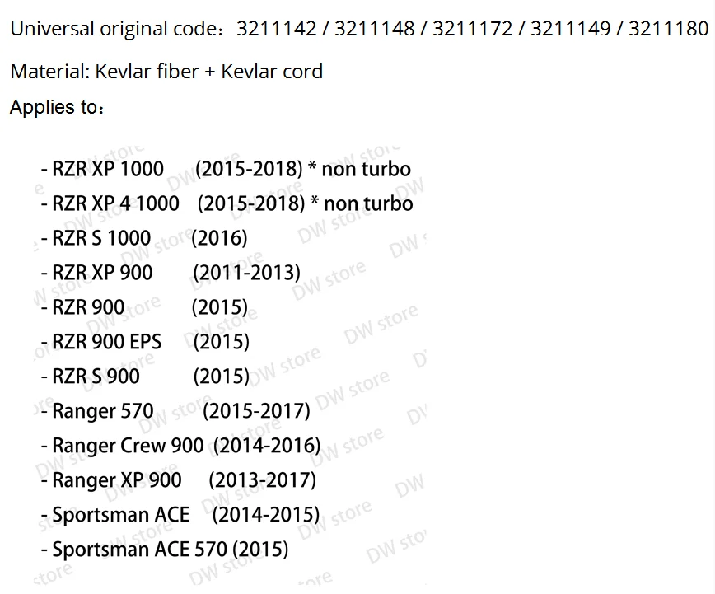
Task: Click the code 3211149
Action: tap(571, 29)
